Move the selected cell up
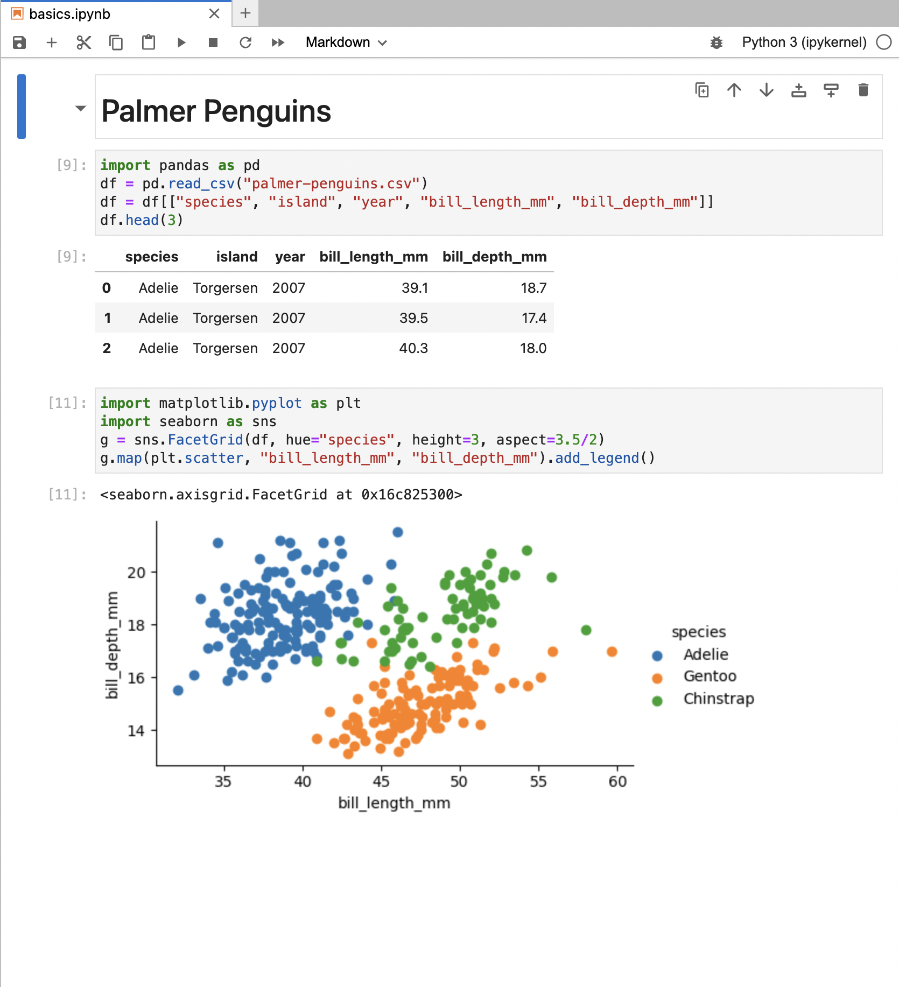Image resolution: width=899 pixels, height=987 pixels. pyautogui.click(x=734, y=90)
